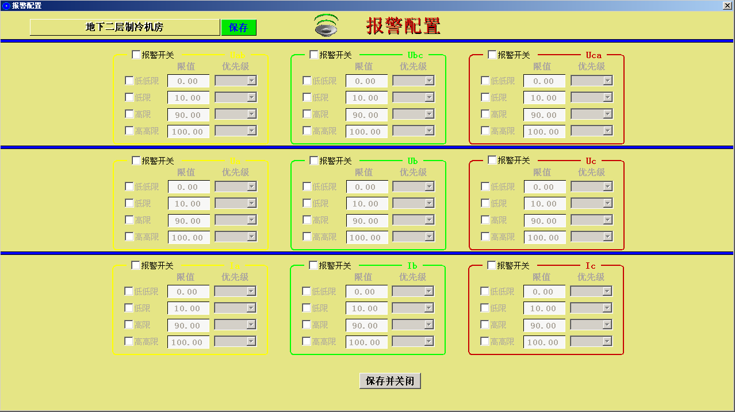
Task: Open 低低限 priority dropdown in Uab group
Action: (251, 81)
